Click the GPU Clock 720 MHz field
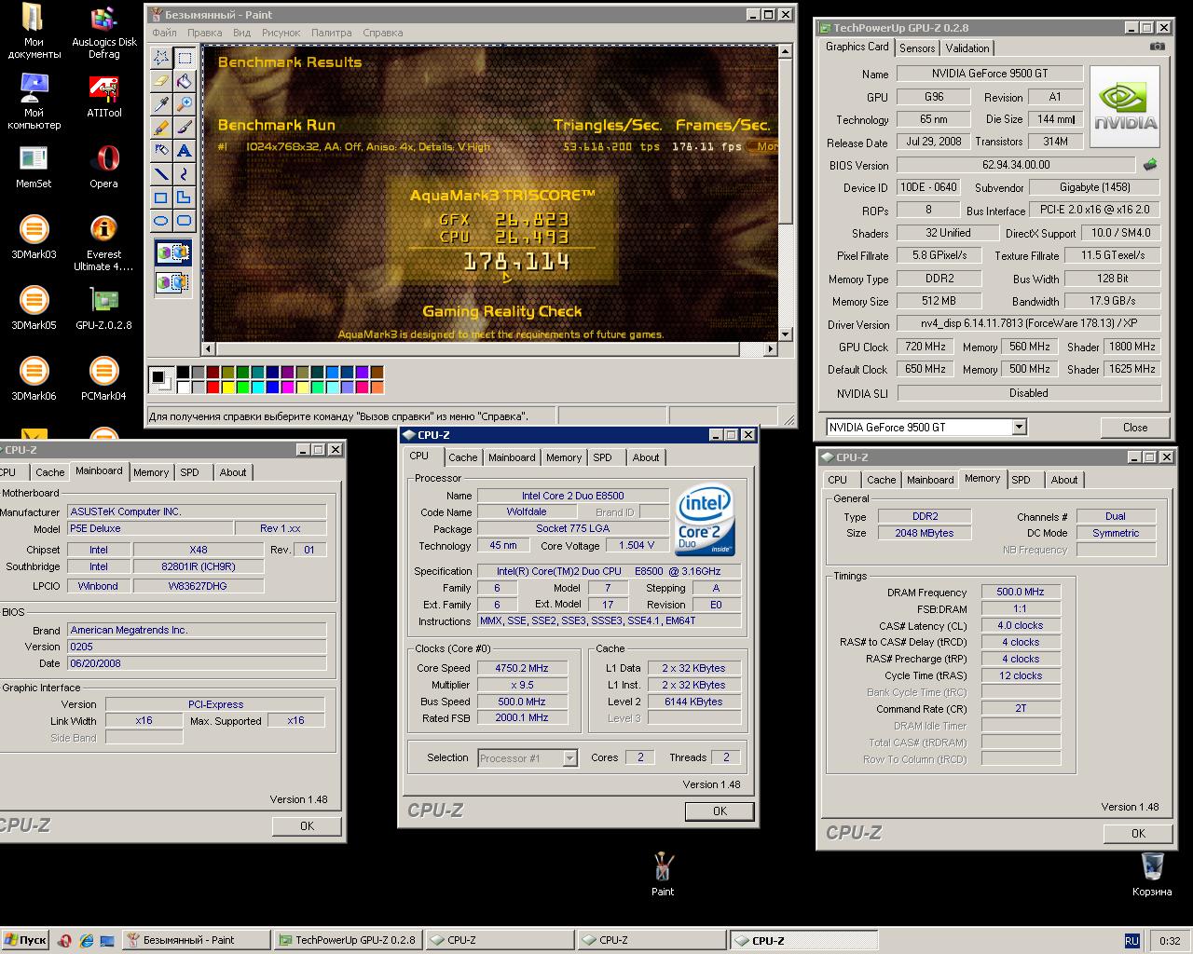This screenshot has width=1193, height=954. (926, 347)
